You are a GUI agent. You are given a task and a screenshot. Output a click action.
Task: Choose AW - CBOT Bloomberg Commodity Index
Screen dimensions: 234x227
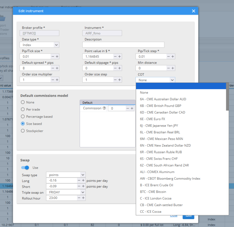[181, 179]
